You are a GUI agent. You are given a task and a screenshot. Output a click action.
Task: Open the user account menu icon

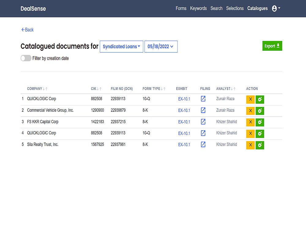point(276,8)
